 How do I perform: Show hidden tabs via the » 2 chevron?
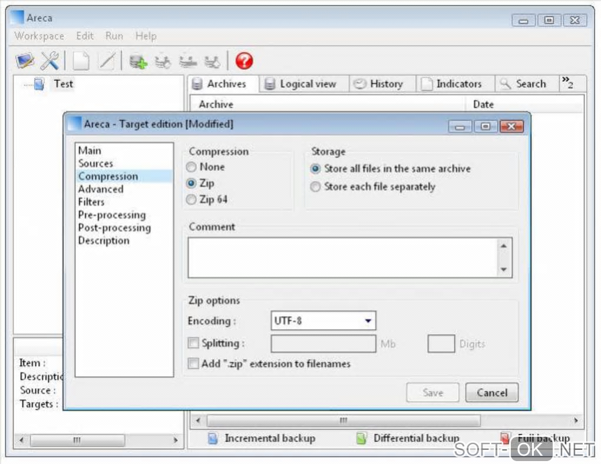[x=567, y=83]
